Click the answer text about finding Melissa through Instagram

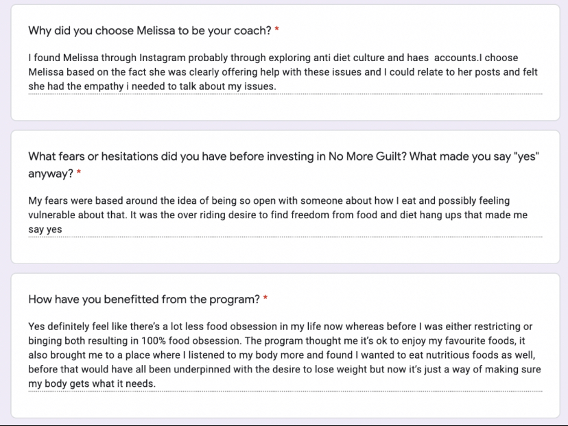(x=285, y=72)
